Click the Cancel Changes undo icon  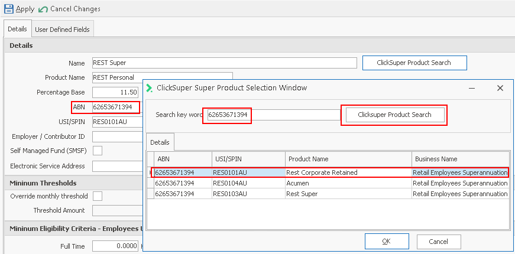coord(43,9)
